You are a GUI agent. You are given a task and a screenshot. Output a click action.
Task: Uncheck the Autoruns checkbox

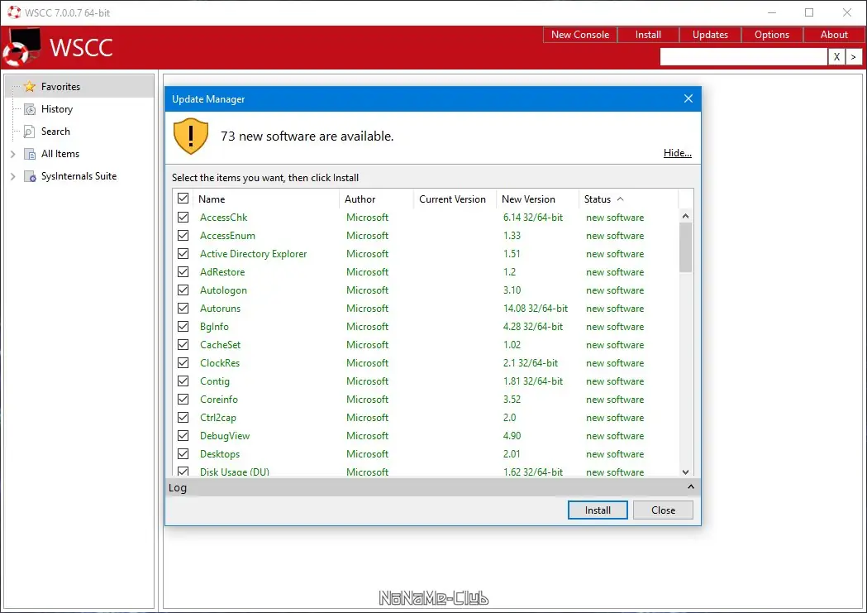183,309
